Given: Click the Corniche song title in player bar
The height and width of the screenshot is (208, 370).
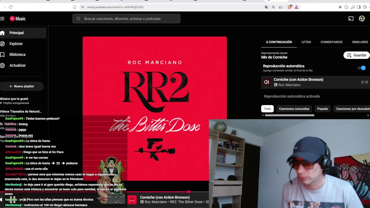Looking at the screenshot, I should click(x=165, y=197).
